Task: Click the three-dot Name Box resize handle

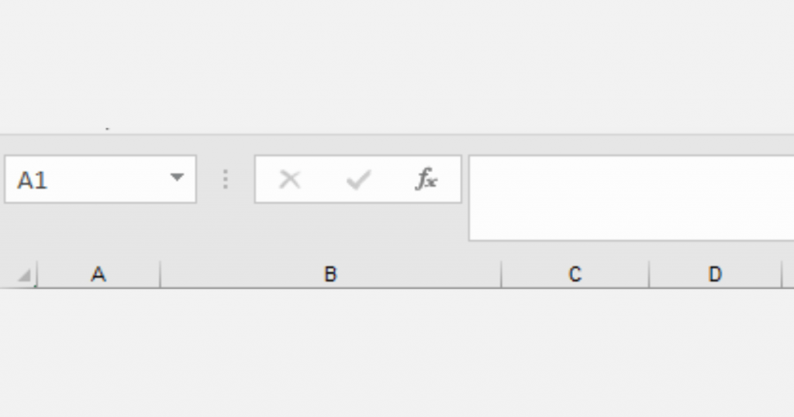Action: pos(226,180)
